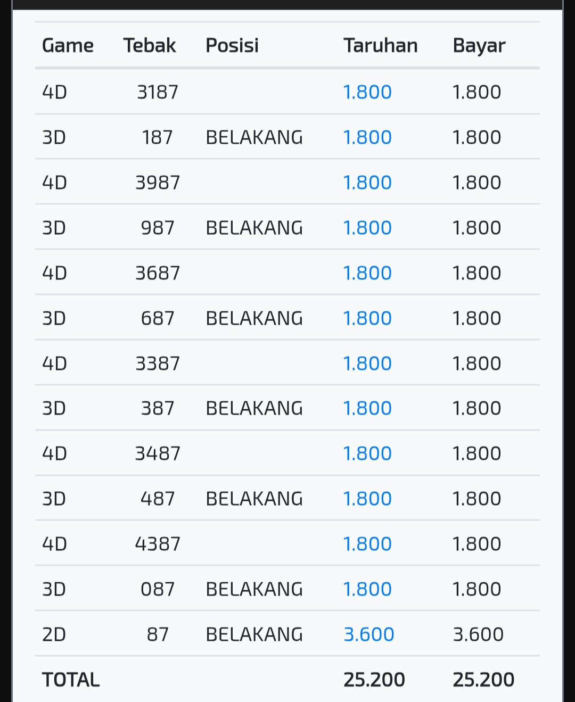The width and height of the screenshot is (575, 702).
Task: Click the Taruhan column header
Action: click(x=380, y=46)
